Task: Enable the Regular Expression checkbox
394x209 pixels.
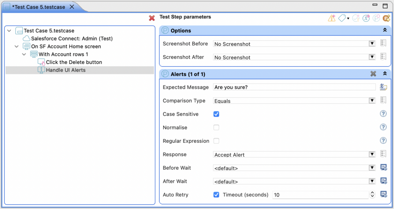Action: pyautogui.click(x=216, y=141)
